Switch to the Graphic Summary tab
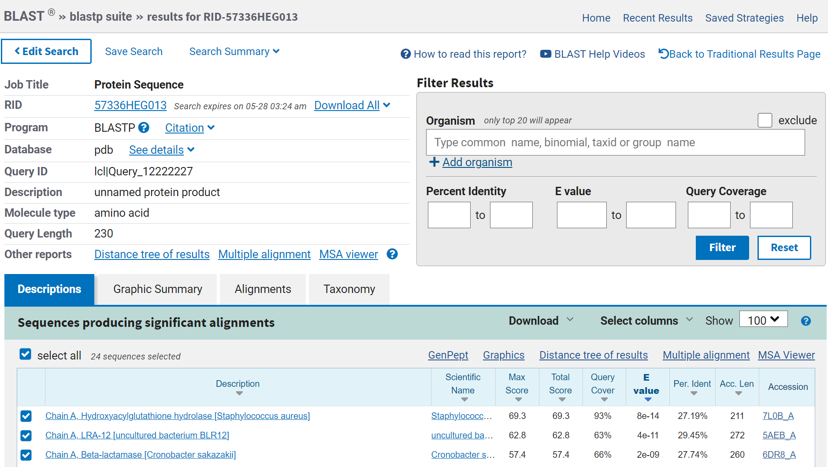828x467 pixels. [x=157, y=289]
